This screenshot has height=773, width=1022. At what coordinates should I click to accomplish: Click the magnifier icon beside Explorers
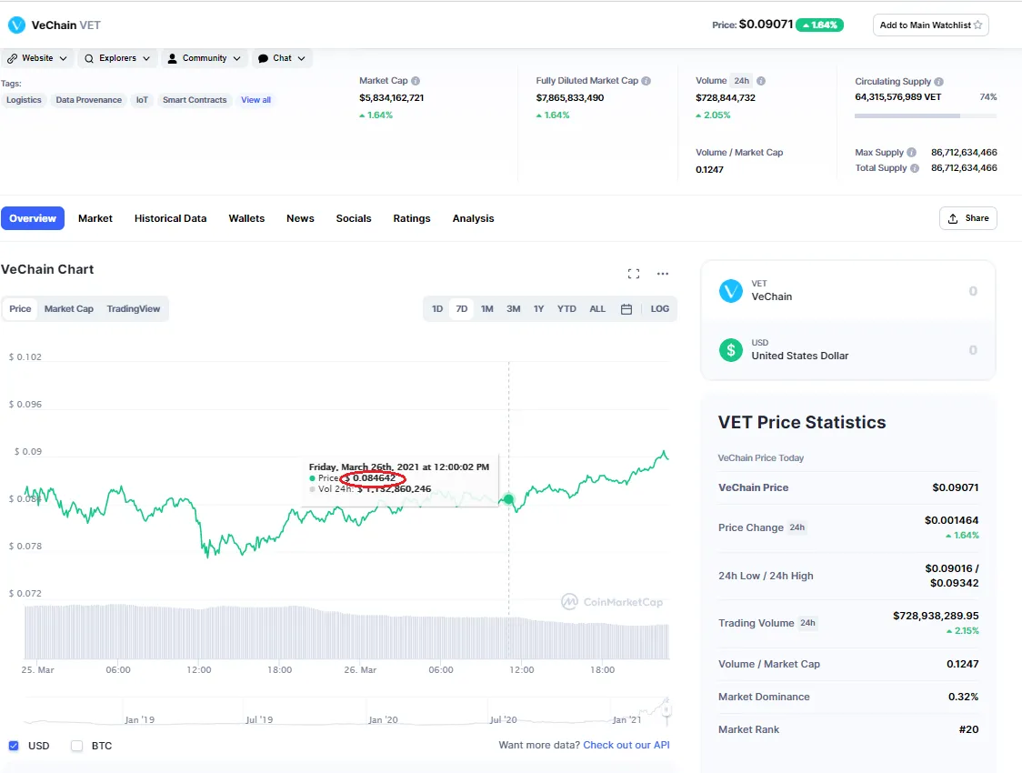click(x=88, y=58)
